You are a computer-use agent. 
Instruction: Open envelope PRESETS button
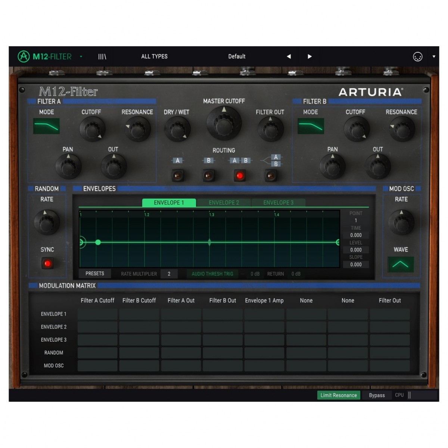click(x=95, y=274)
